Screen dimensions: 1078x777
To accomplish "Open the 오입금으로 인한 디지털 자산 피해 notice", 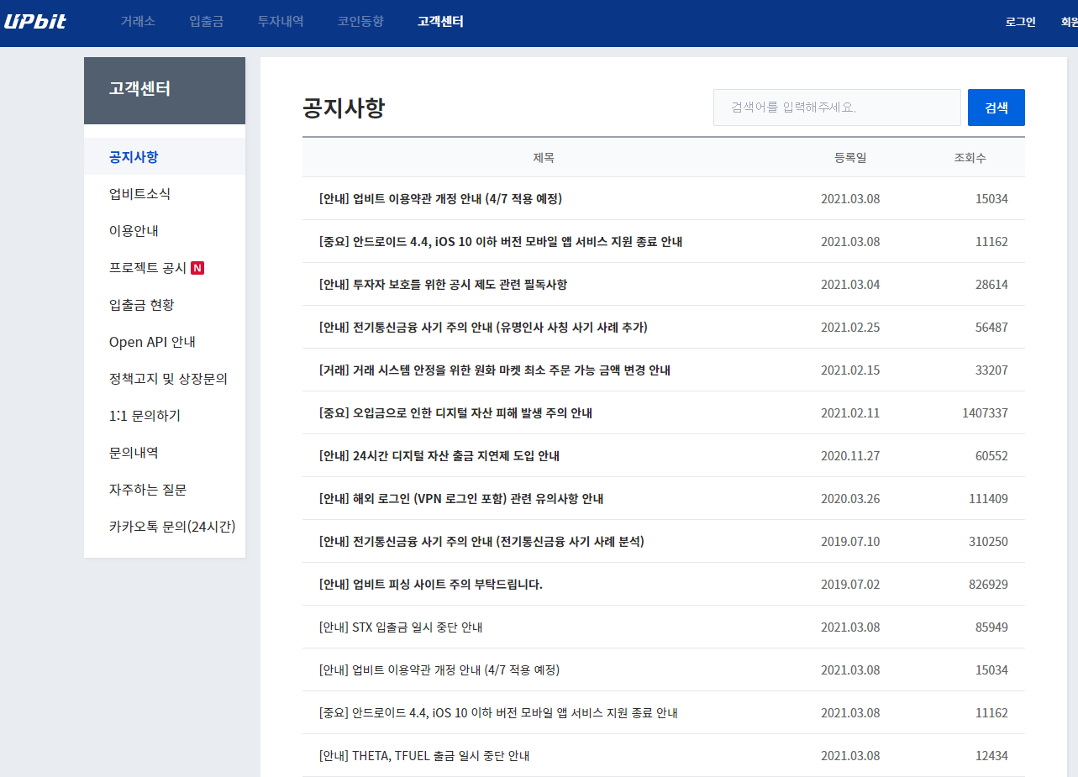I will pos(455,413).
